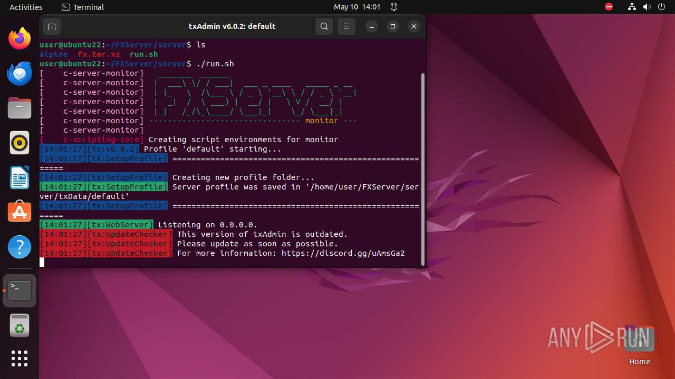Open the network status icon
The width and height of the screenshot is (675, 379).
tap(632, 7)
